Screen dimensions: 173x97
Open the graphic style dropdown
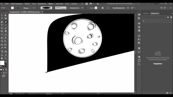point(98,8)
